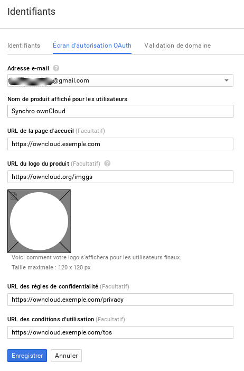The height and width of the screenshot is (371, 244).
Task: Open the Écran d'autorisation OAuth tab
Action: 92,46
